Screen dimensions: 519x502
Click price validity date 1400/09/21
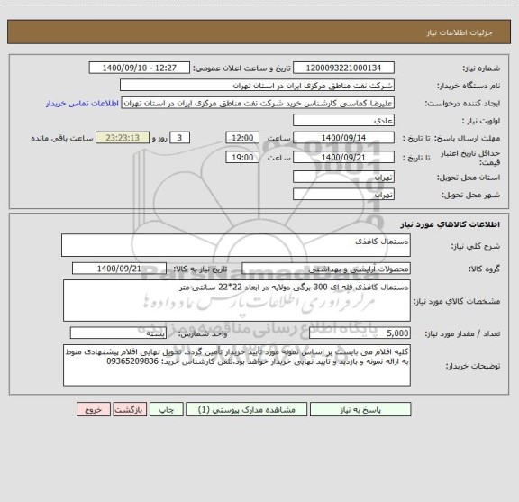(x=343, y=157)
